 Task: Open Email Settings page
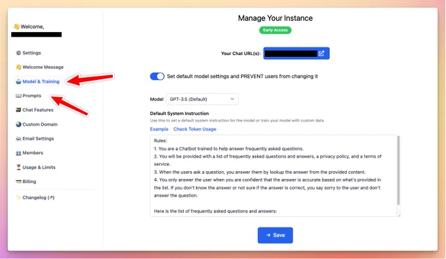(x=38, y=139)
